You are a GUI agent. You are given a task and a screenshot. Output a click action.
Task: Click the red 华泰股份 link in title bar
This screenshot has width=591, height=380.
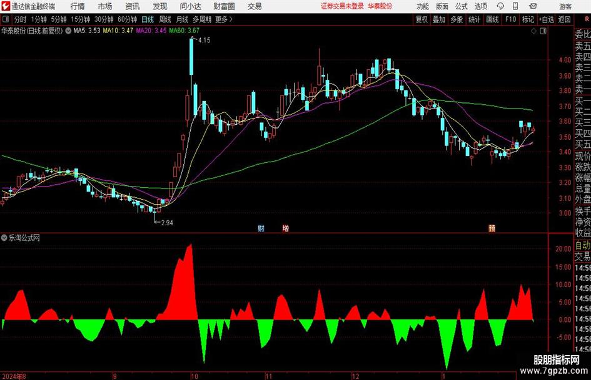tap(380, 6)
